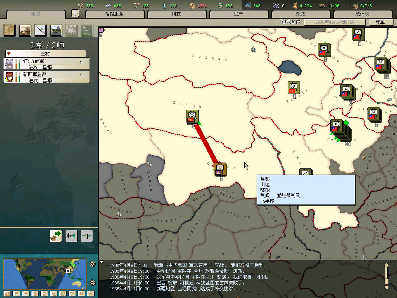Click the 2军 / 2师 selection heading
This screenshot has width=397, height=298.
(x=48, y=45)
